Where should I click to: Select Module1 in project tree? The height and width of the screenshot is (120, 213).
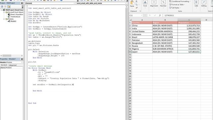coord(12,21)
